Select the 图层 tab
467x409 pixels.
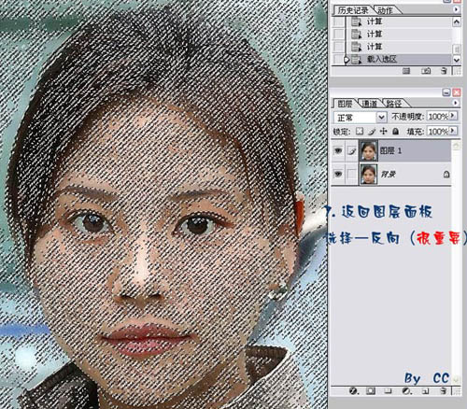[x=345, y=104]
